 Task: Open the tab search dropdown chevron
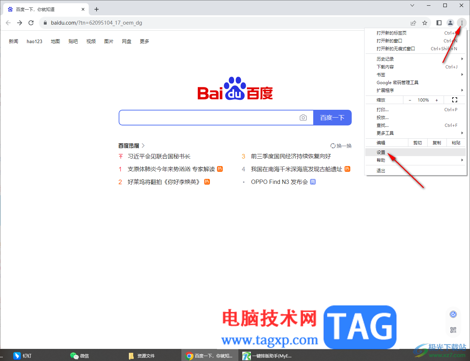[412, 5]
